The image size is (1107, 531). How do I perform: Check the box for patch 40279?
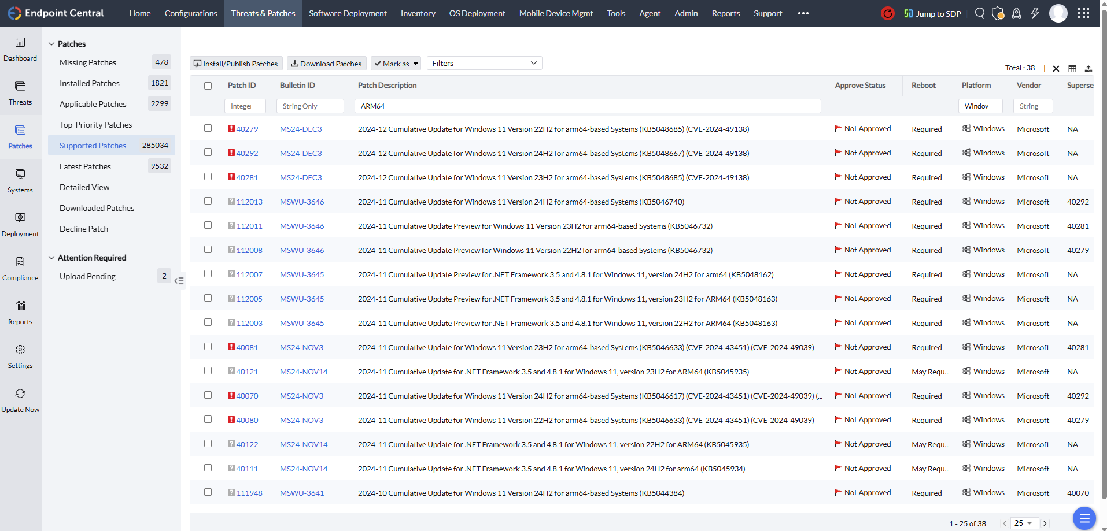208,128
